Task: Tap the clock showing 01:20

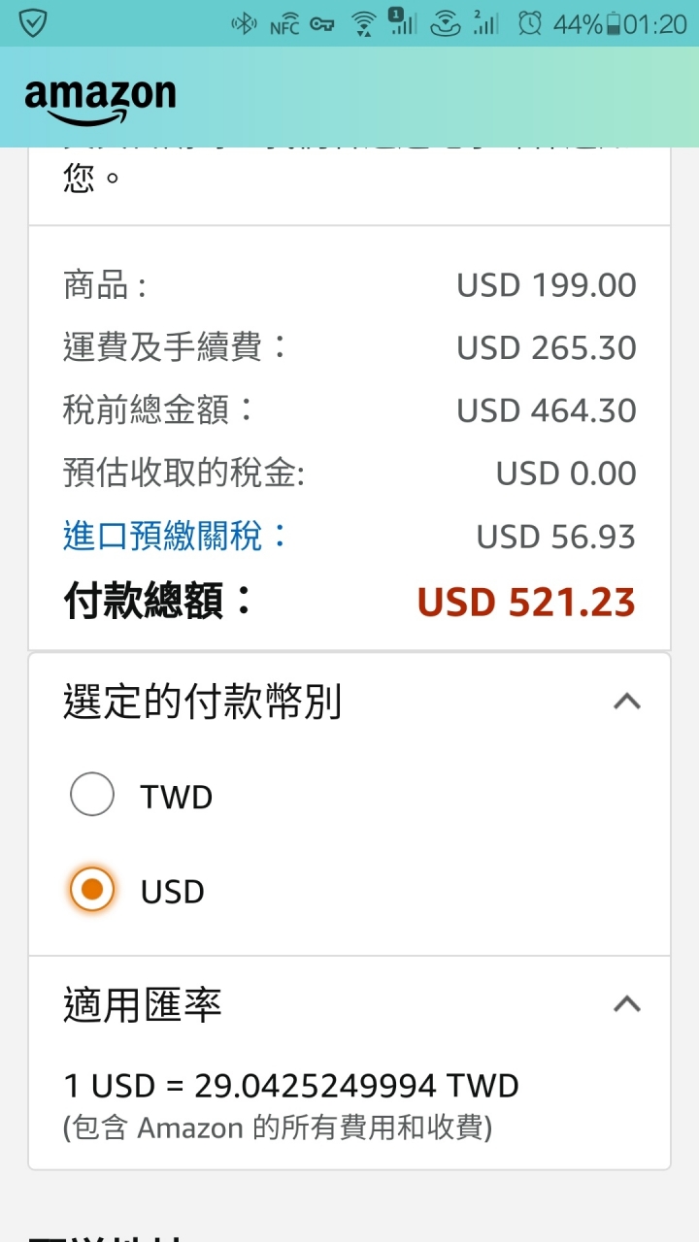Action: point(655,24)
